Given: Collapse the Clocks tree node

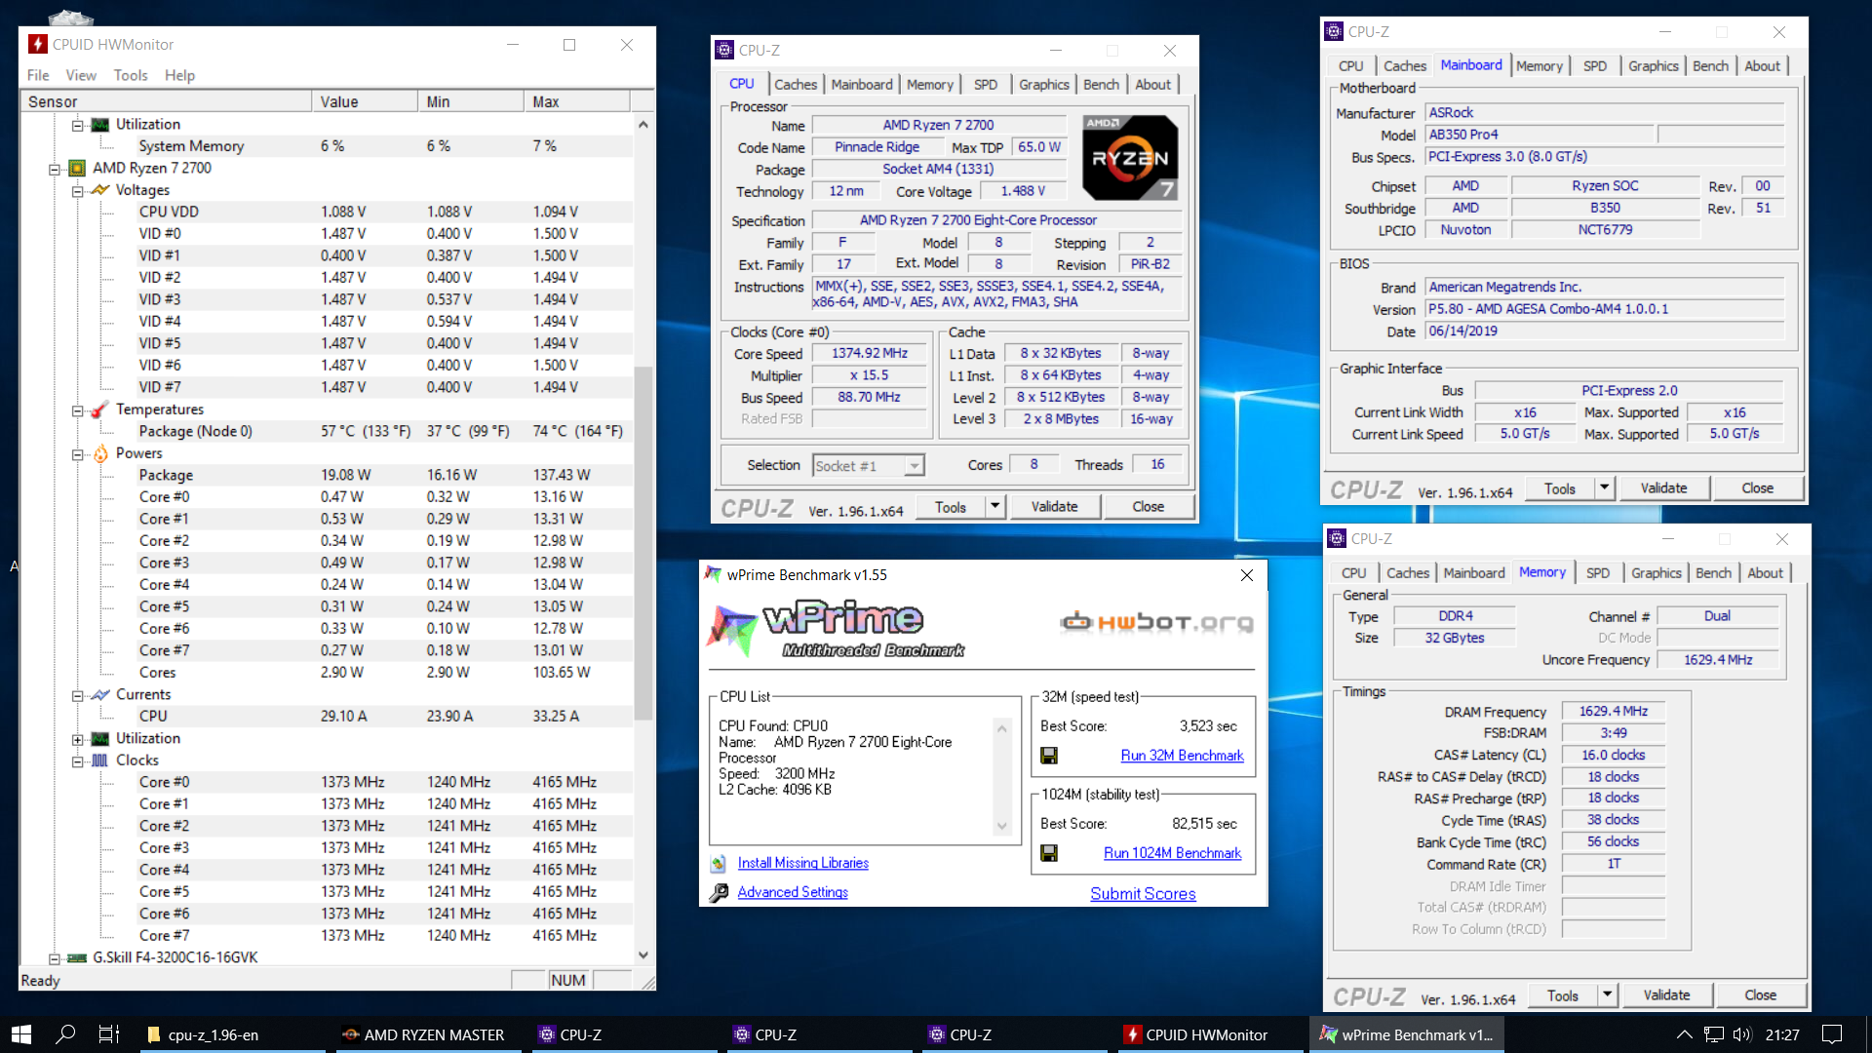Looking at the screenshot, I should pyautogui.click(x=77, y=761).
